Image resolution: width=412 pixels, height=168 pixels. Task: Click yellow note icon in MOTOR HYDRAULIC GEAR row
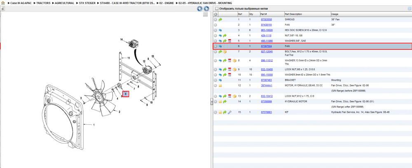pos(220,86)
